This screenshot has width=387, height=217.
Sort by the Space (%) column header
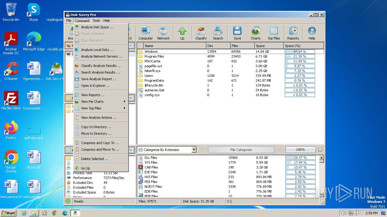pos(304,46)
